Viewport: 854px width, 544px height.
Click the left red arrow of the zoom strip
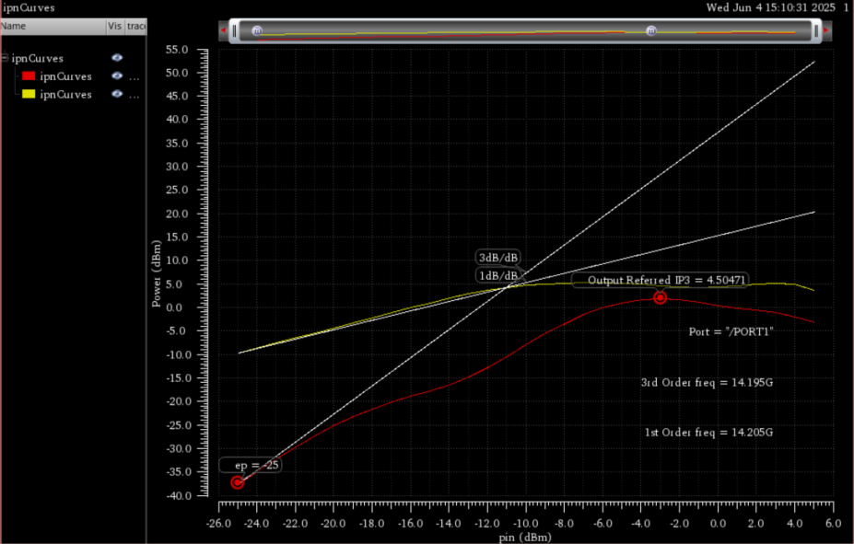223,30
